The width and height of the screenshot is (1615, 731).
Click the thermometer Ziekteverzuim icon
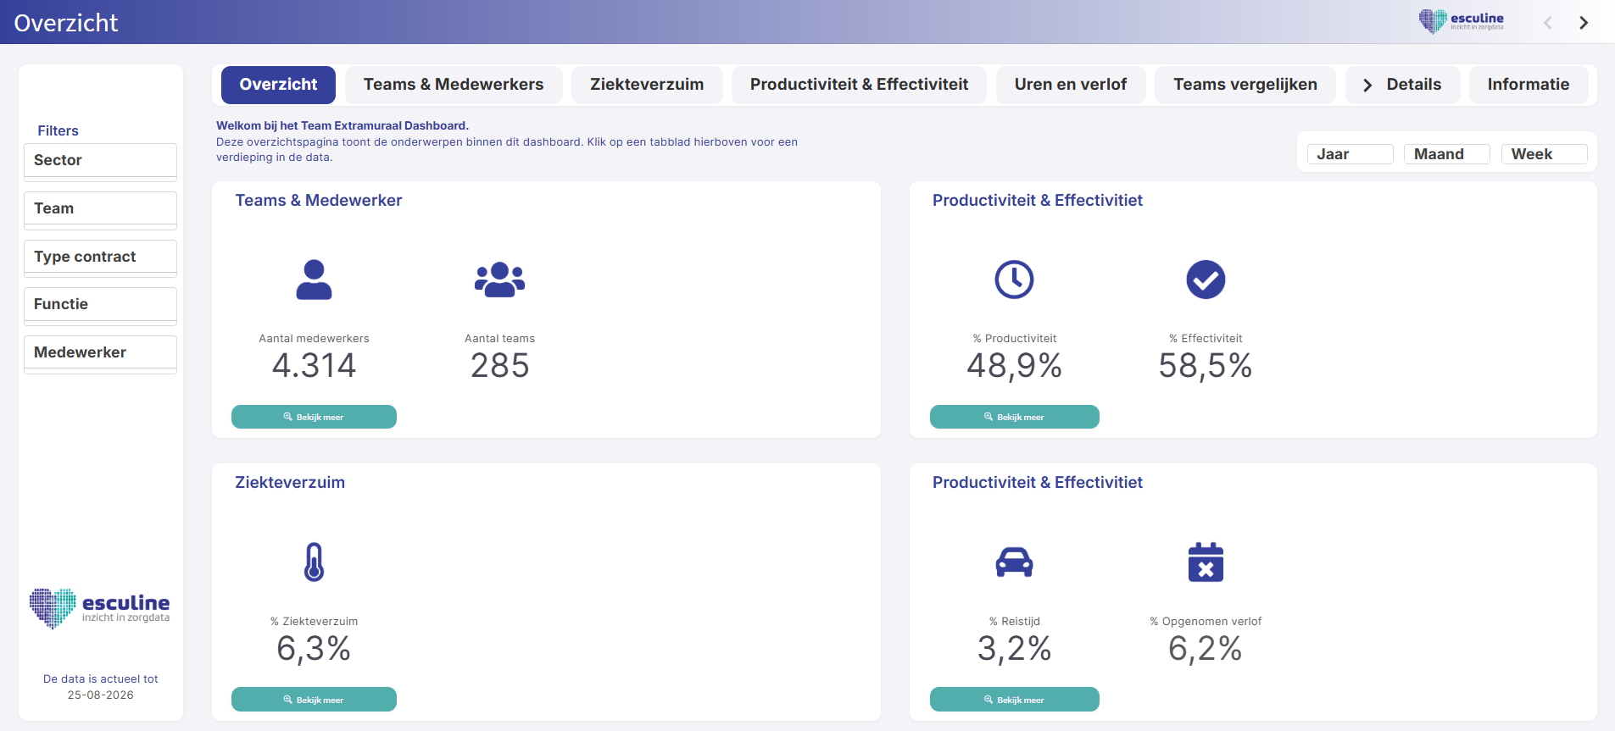[x=314, y=562]
